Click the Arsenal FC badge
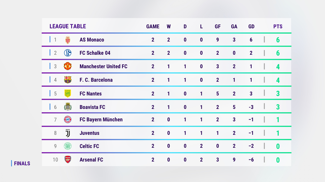 pos(68,160)
